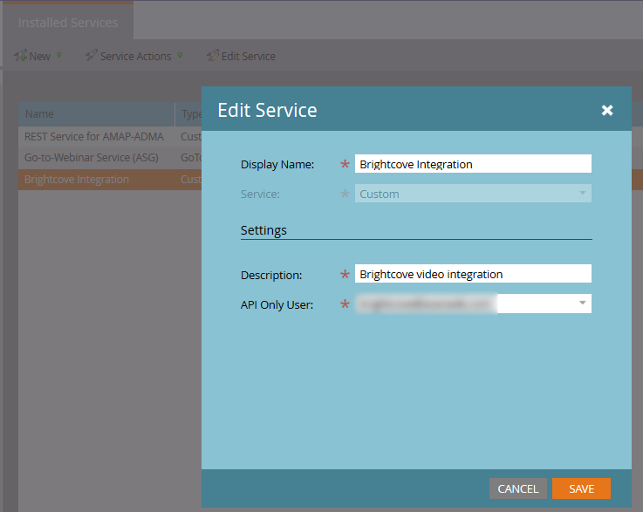The width and height of the screenshot is (643, 512).
Task: Open the Service Actions menu
Action: pyautogui.click(x=134, y=56)
